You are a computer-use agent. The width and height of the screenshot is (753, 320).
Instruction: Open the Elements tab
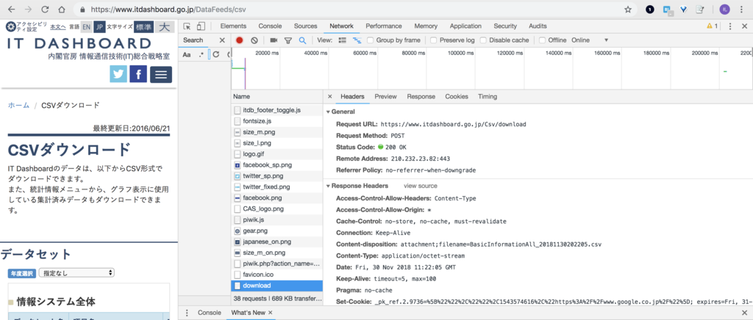click(x=233, y=26)
